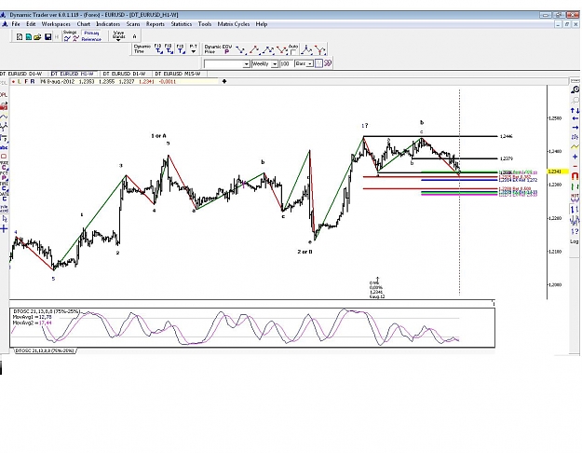Image resolution: width=582 pixels, height=453 pixels.
Task: Toggle the Auto checkbox
Action: pos(293,51)
